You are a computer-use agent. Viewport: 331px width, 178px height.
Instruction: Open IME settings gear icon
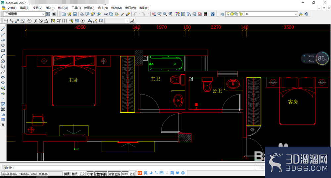tap(183, 173)
